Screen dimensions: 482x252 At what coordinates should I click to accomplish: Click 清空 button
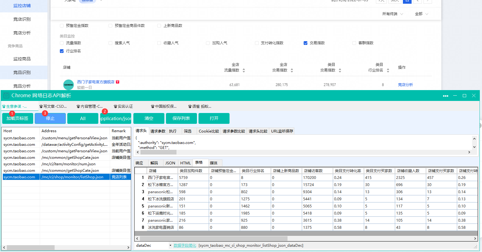coord(149,119)
